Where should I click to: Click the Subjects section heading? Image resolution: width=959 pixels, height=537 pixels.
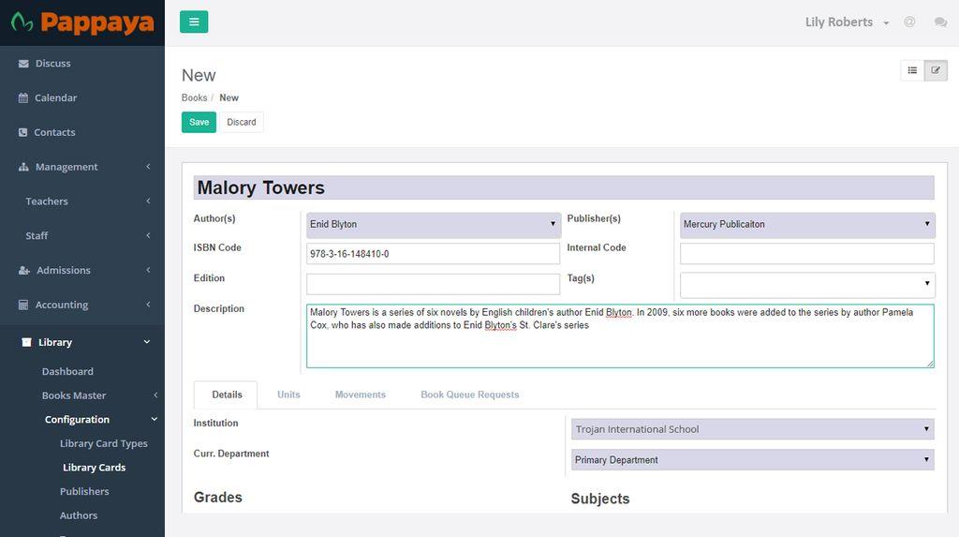click(x=600, y=499)
